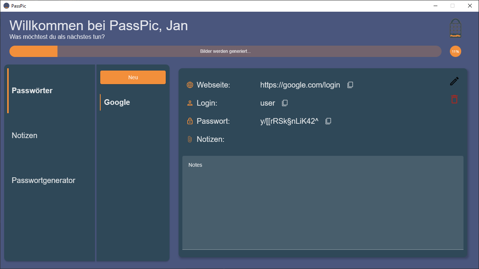Click the 11% progress indicator circle
479x269 pixels.
click(x=455, y=51)
